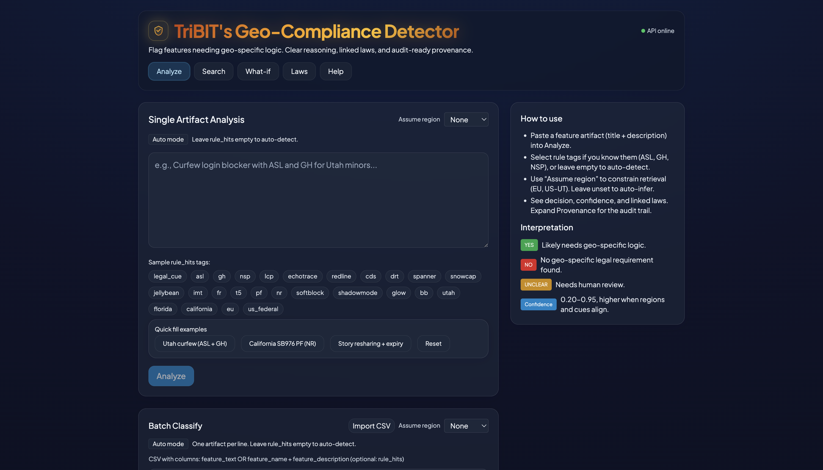Image resolution: width=823 pixels, height=470 pixels.
Task: Open the Help tab
Action: pyautogui.click(x=335, y=71)
